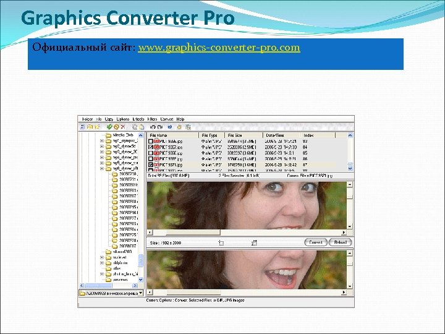The height and width of the screenshot is (334, 445).
Task: Click the first toolbar icon below the Folder menu
Action: (82, 127)
